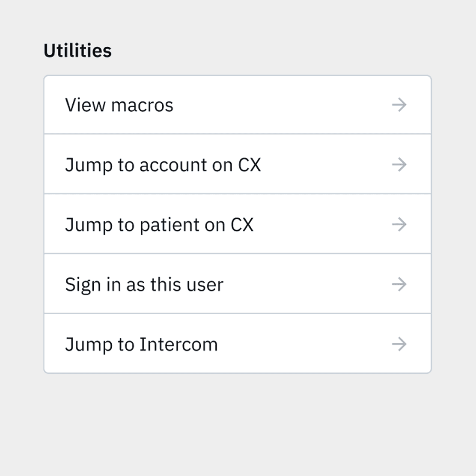The width and height of the screenshot is (476, 476).
Task: Open Jump to Intercom
Action: pos(238,343)
